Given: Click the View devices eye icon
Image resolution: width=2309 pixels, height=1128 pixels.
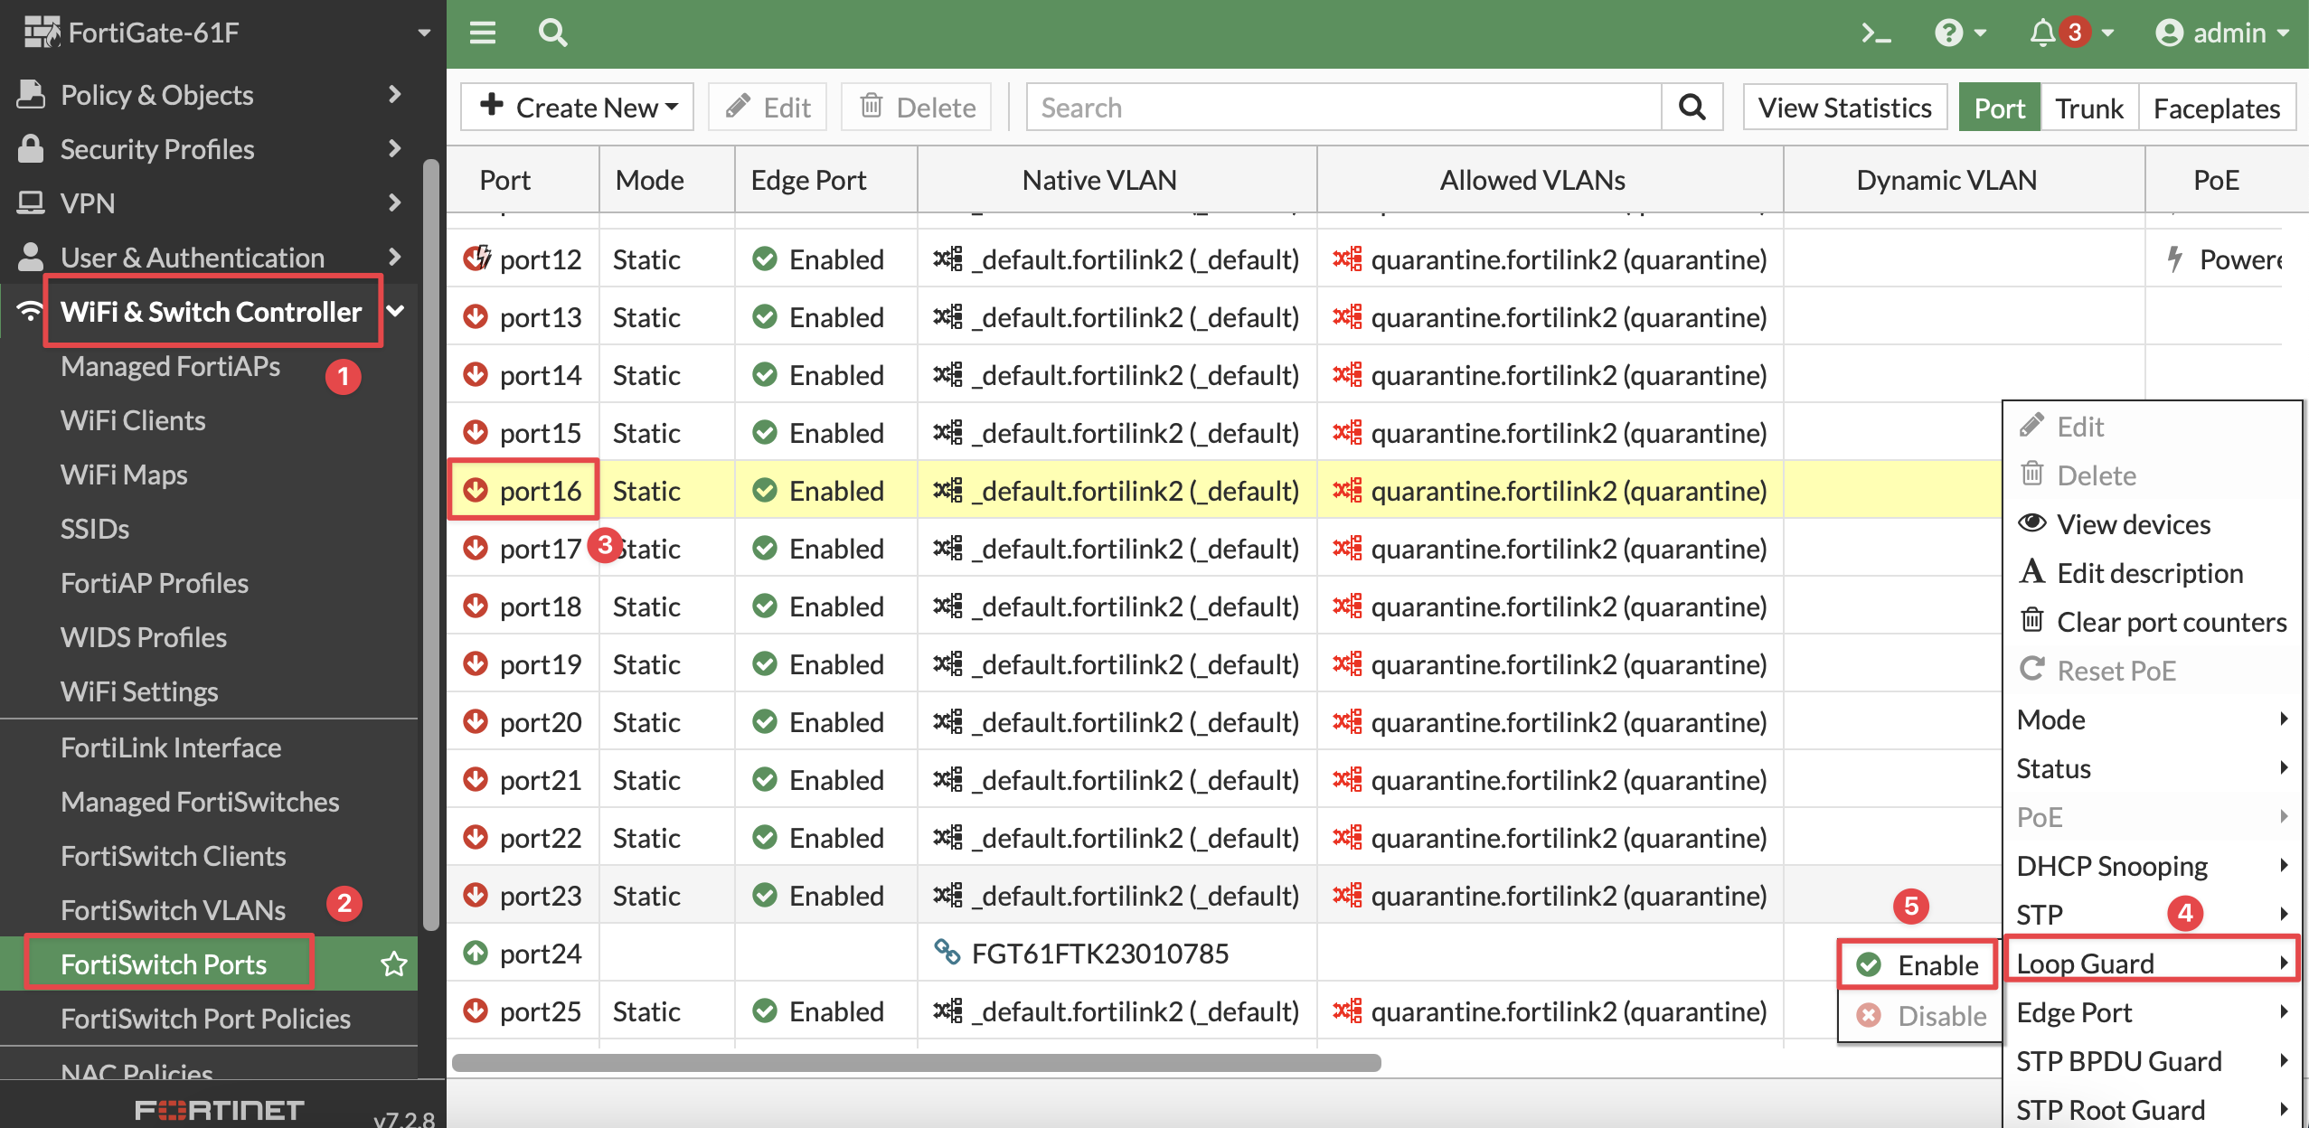Looking at the screenshot, I should point(2032,523).
